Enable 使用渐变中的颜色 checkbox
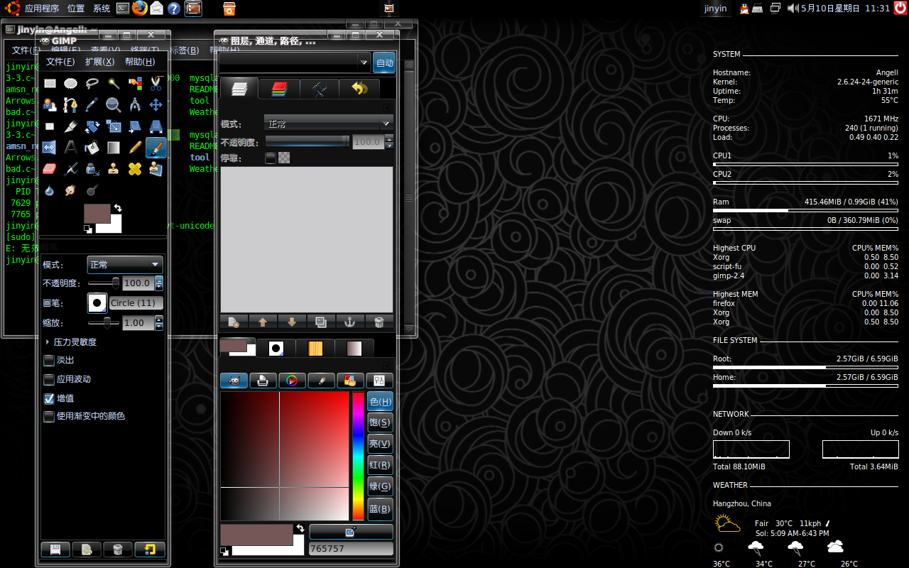Image resolution: width=909 pixels, height=568 pixels. click(49, 416)
